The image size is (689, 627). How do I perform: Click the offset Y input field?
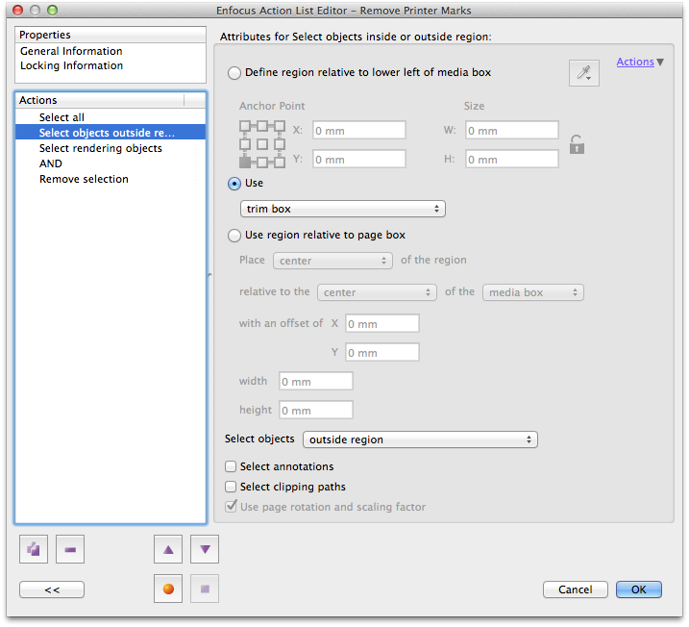(x=382, y=353)
